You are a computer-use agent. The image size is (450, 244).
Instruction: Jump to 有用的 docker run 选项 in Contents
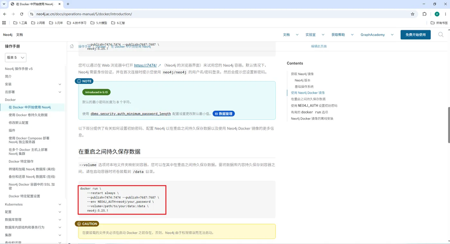click(x=309, y=112)
